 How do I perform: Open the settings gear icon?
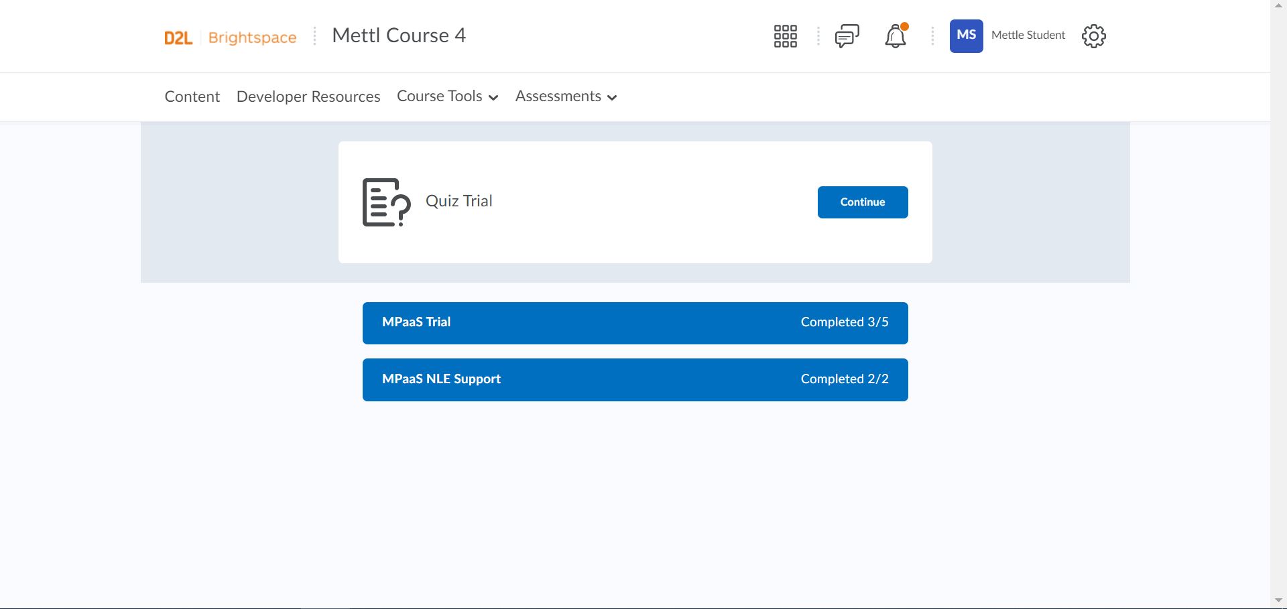click(1094, 36)
